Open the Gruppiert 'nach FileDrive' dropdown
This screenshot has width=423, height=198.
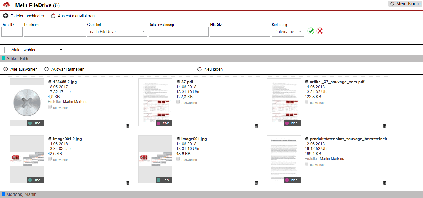(x=117, y=32)
